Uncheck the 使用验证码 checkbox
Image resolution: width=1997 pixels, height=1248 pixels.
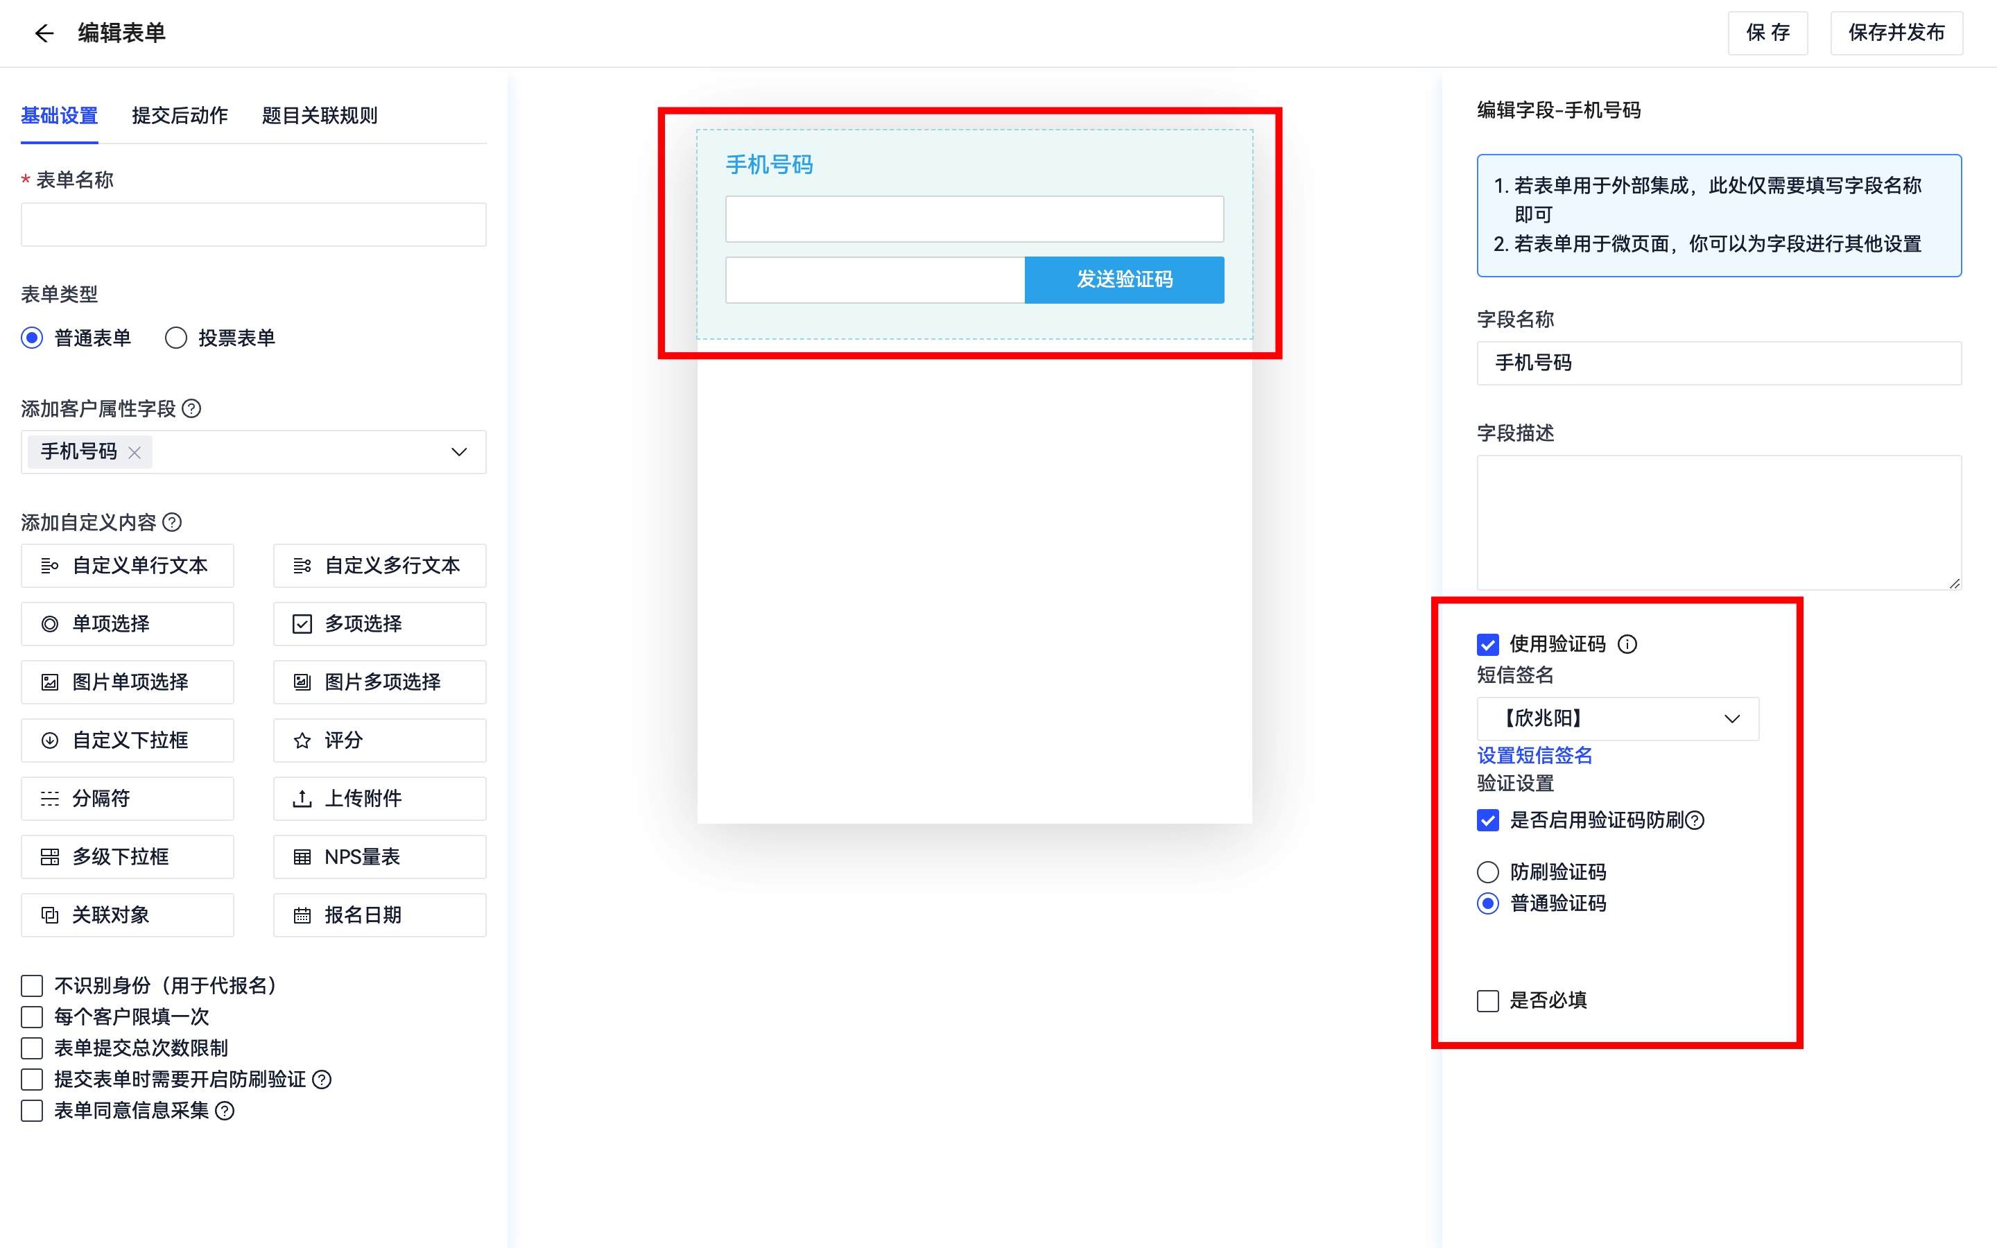click(x=1487, y=644)
